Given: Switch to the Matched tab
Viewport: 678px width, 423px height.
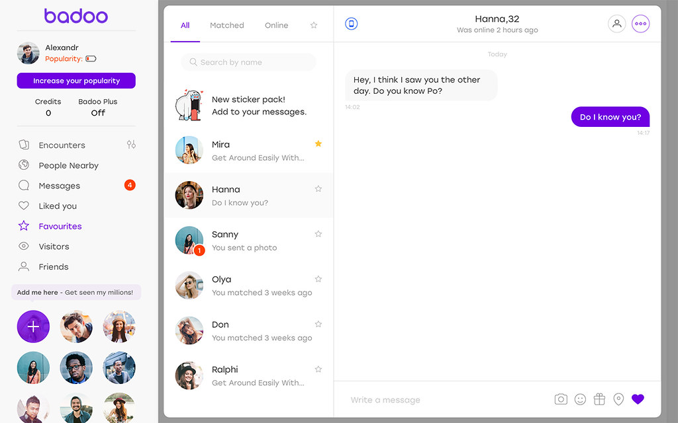Looking at the screenshot, I should 227,26.
